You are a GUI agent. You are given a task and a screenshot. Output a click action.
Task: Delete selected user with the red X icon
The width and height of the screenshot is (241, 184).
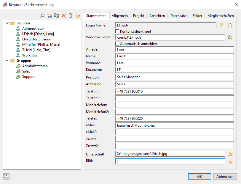click(63, 16)
